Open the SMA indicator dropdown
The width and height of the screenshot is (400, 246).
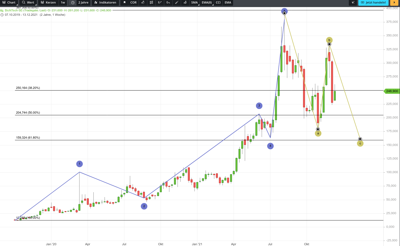point(194,3)
